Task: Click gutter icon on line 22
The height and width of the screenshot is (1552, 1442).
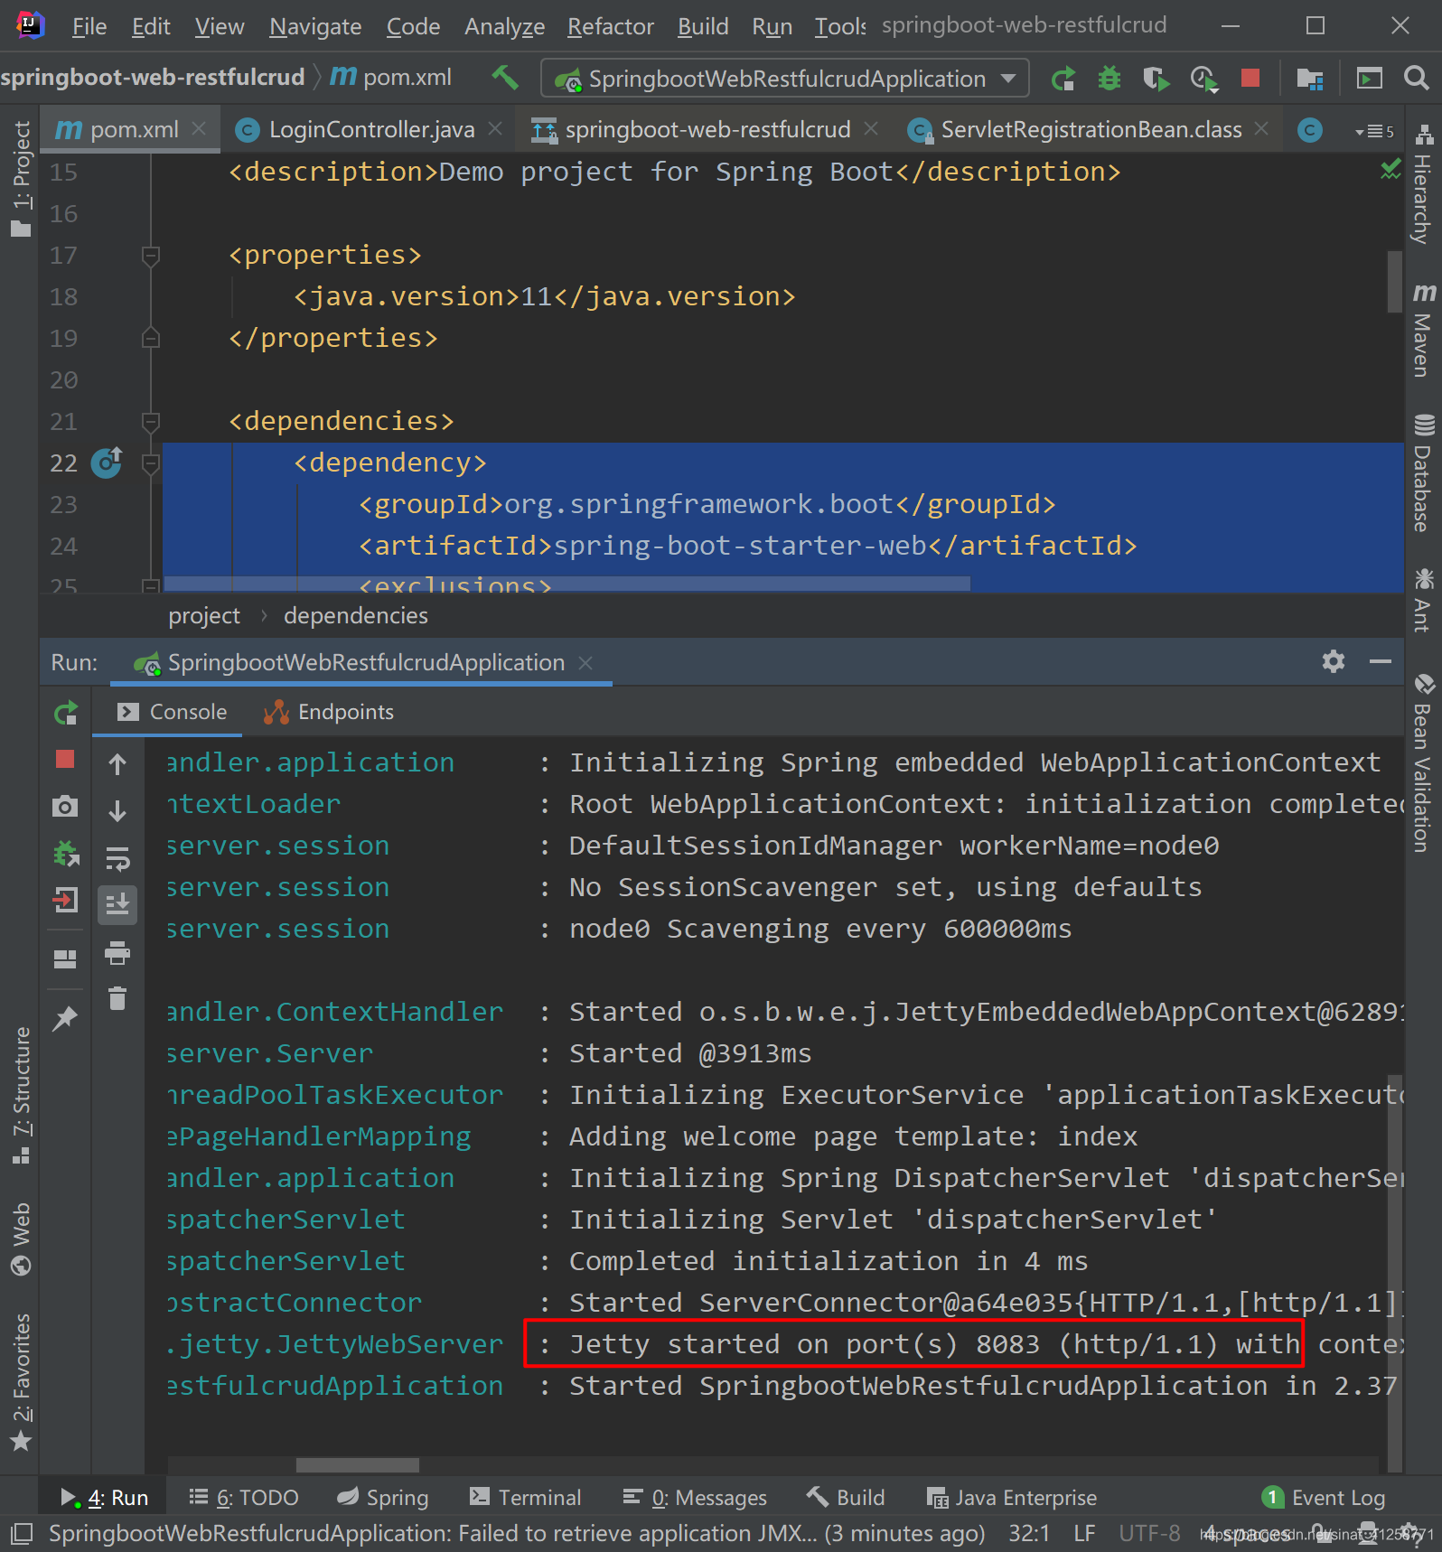Action: click(107, 463)
